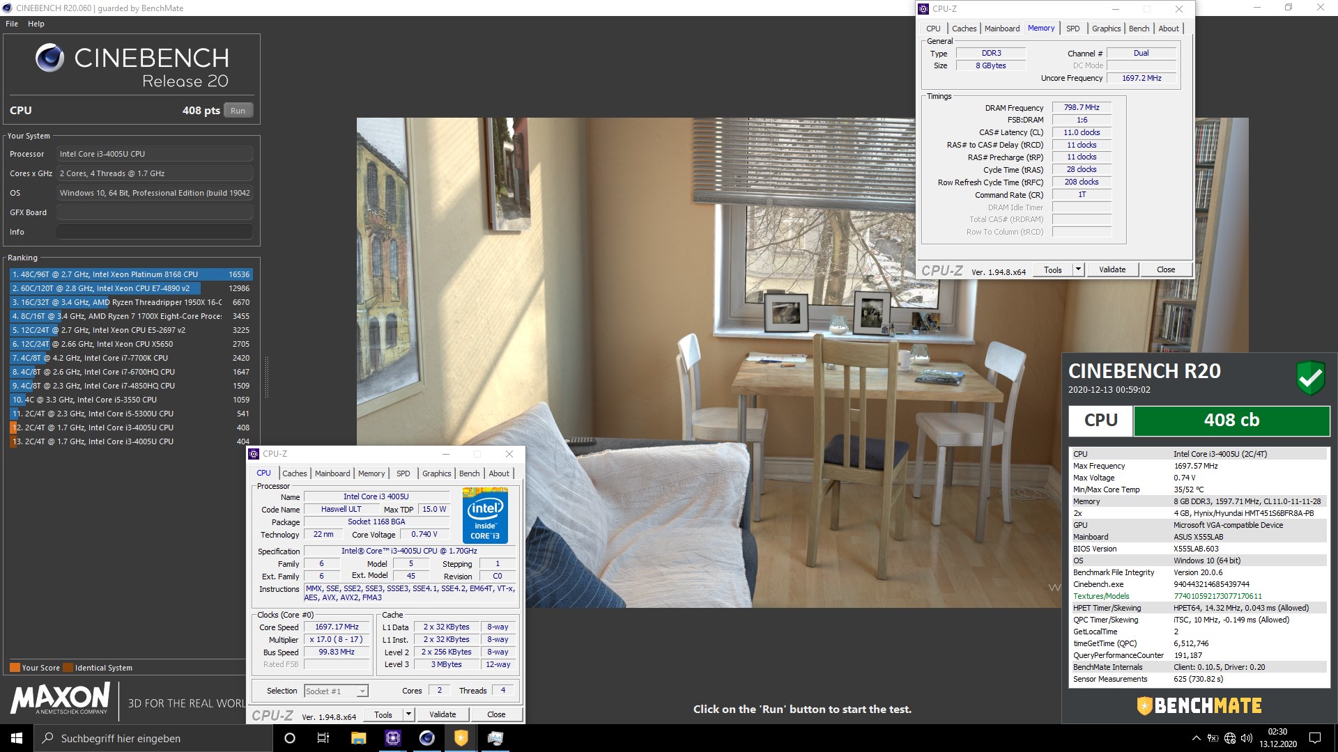Image resolution: width=1338 pixels, height=752 pixels.
Task: Open Task View icon in taskbar
Action: pos(323,738)
